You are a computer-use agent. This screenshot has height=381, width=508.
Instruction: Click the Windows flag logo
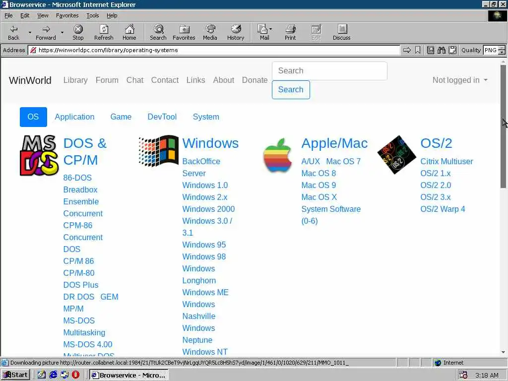point(158,151)
